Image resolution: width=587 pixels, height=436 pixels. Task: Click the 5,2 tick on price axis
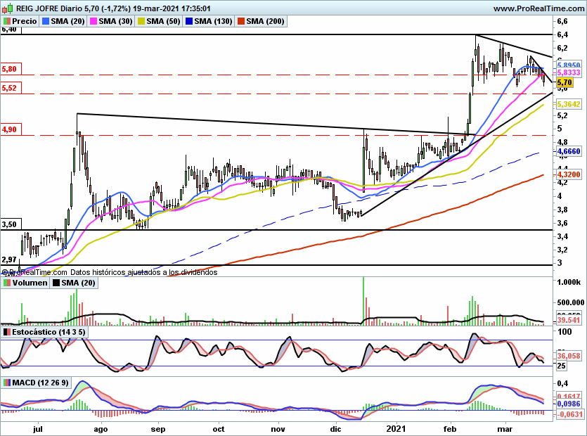point(562,115)
